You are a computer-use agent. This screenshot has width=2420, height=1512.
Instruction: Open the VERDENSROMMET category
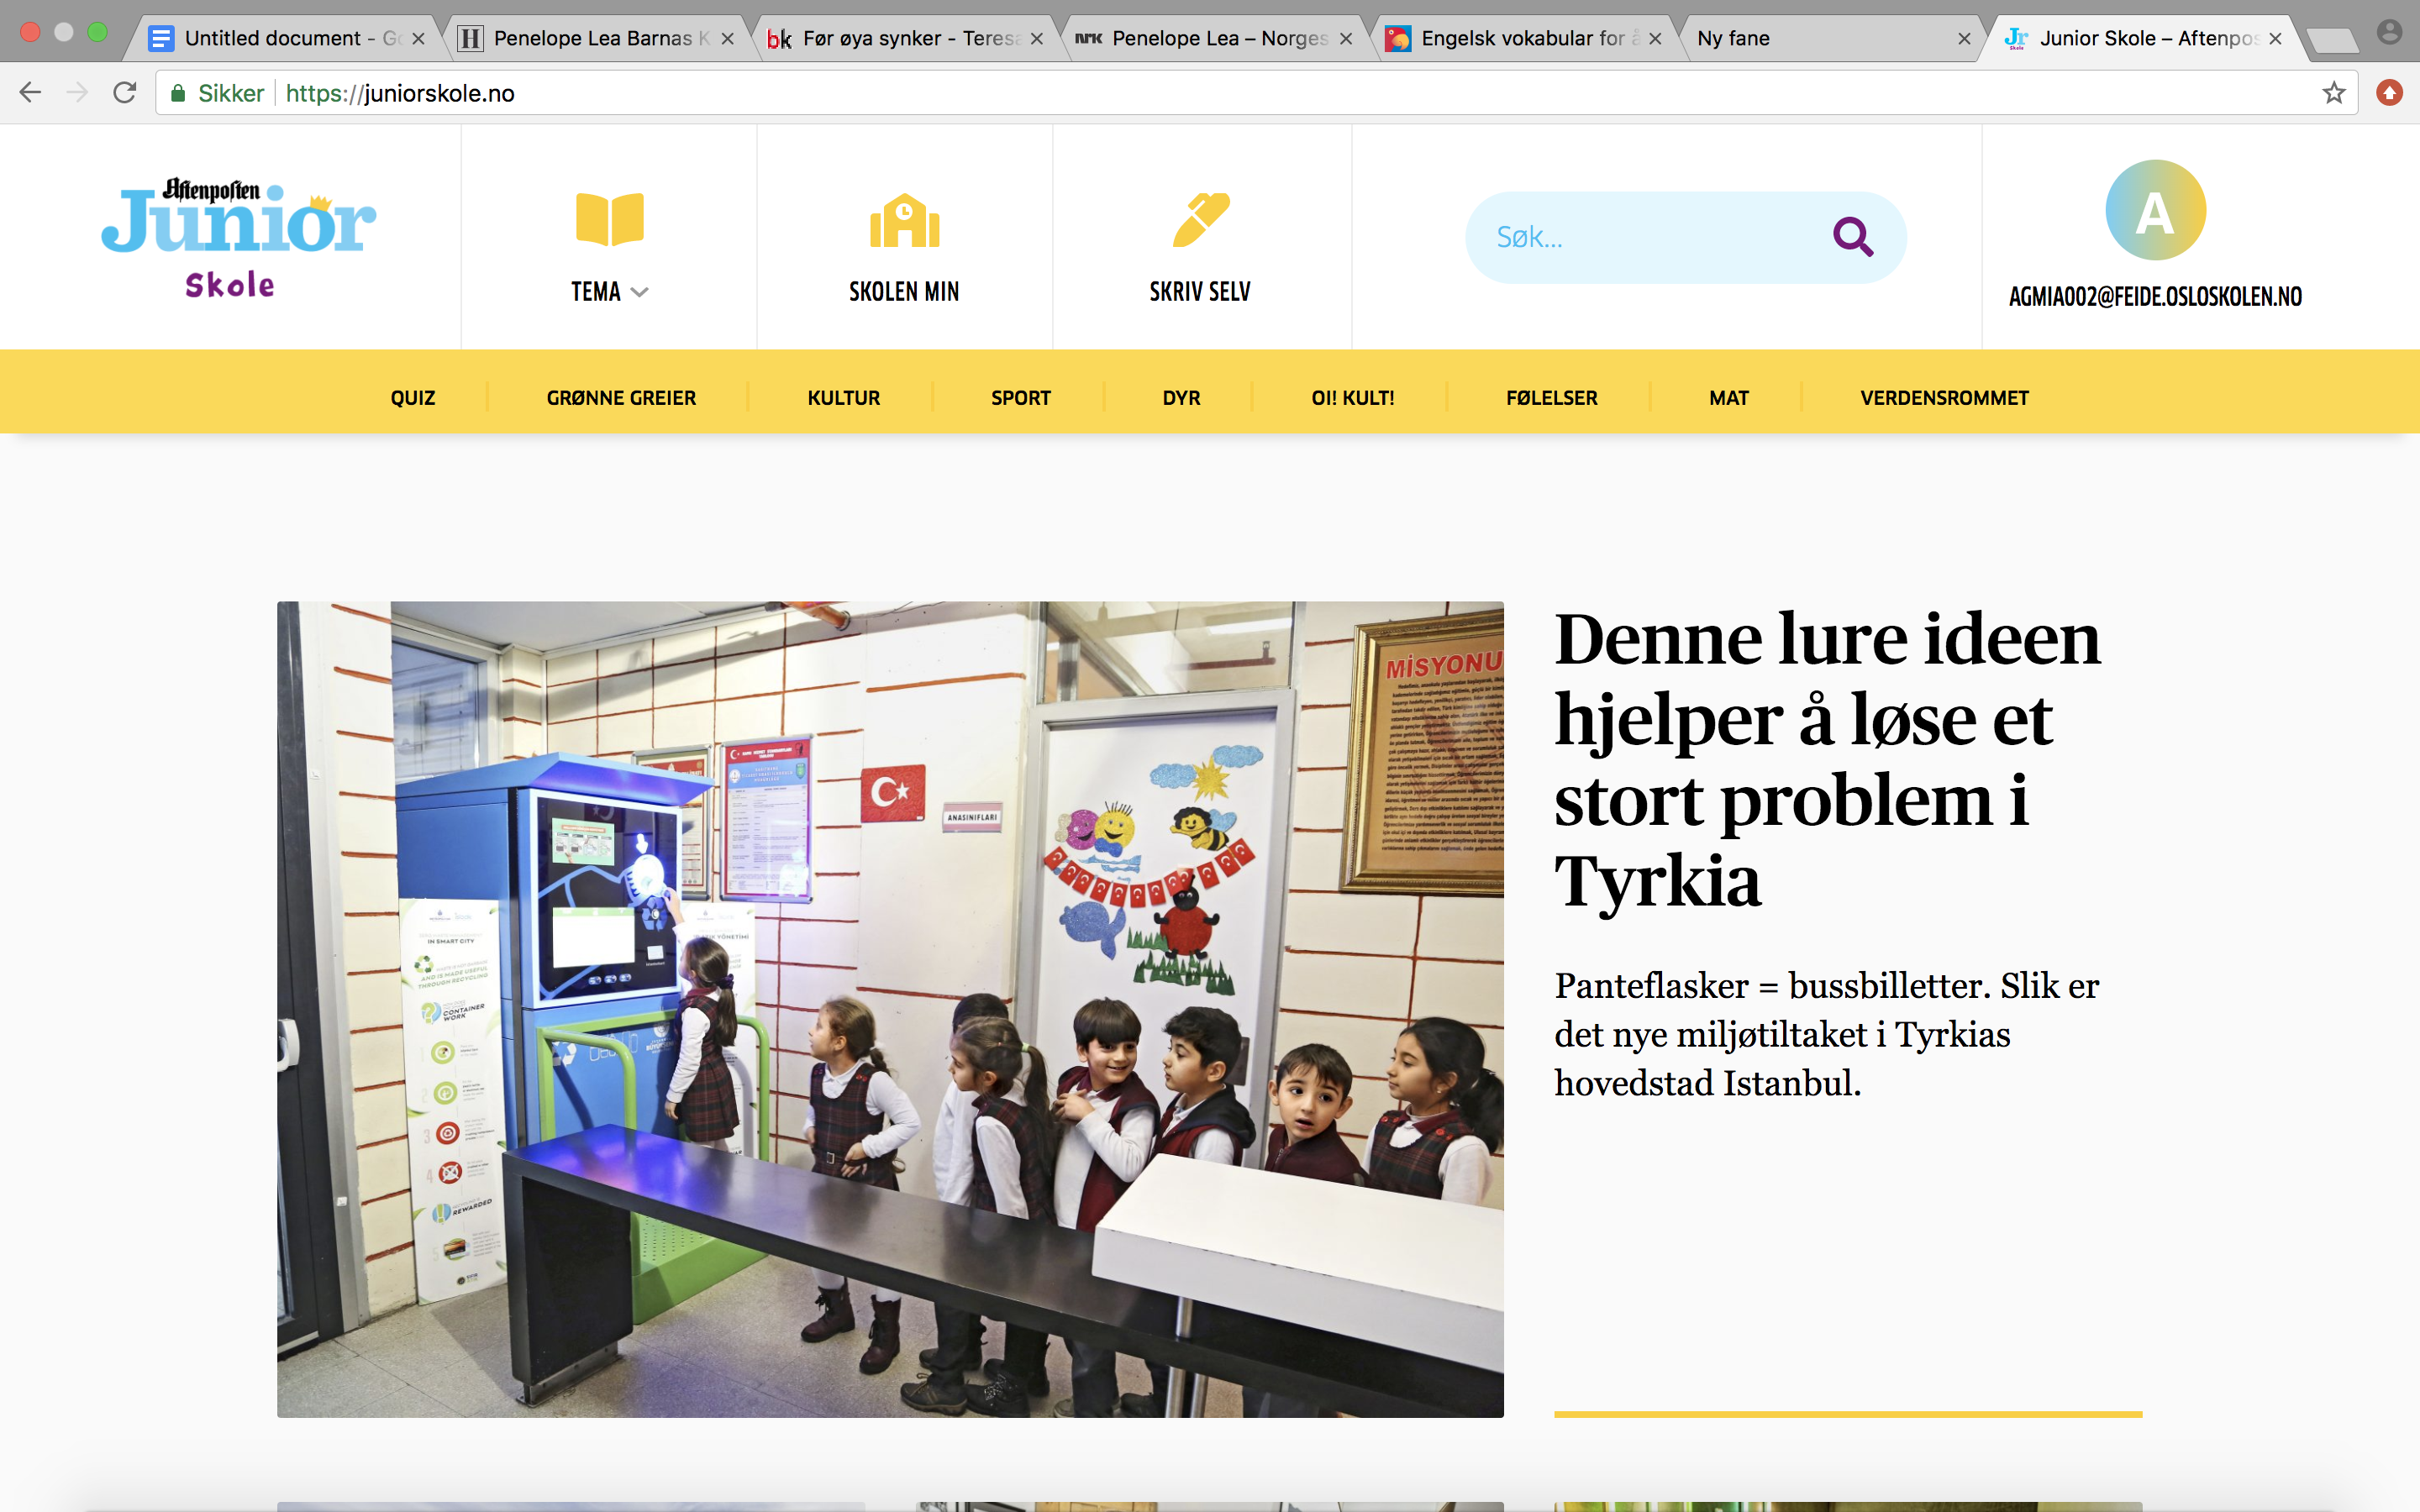(1944, 398)
